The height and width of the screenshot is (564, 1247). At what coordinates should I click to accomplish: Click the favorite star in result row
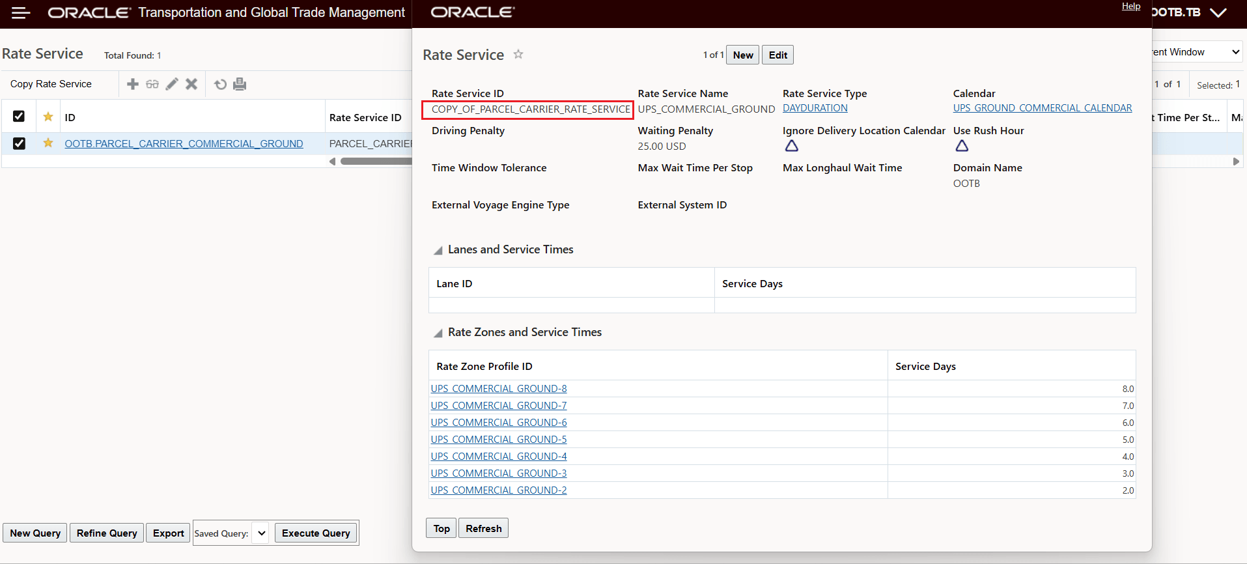48,143
